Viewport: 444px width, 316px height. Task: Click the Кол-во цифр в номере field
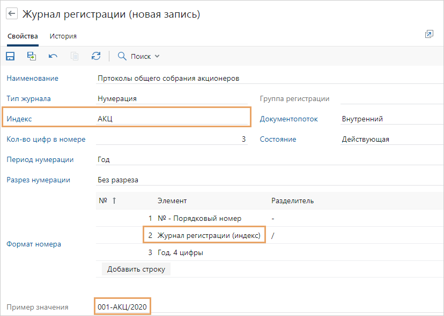172,140
